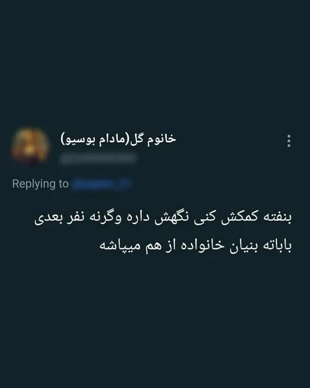This screenshot has width=310, height=388.
Task: Click the "Replying to" label
Action: pyautogui.click(x=40, y=184)
